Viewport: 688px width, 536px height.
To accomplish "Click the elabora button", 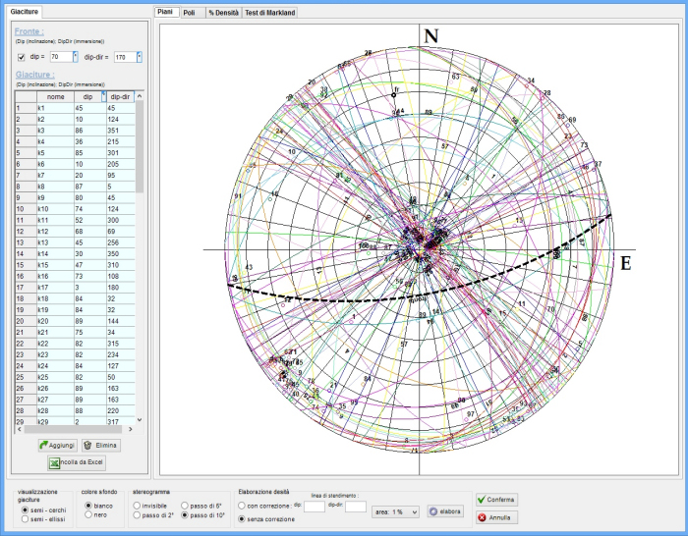I will [445, 511].
